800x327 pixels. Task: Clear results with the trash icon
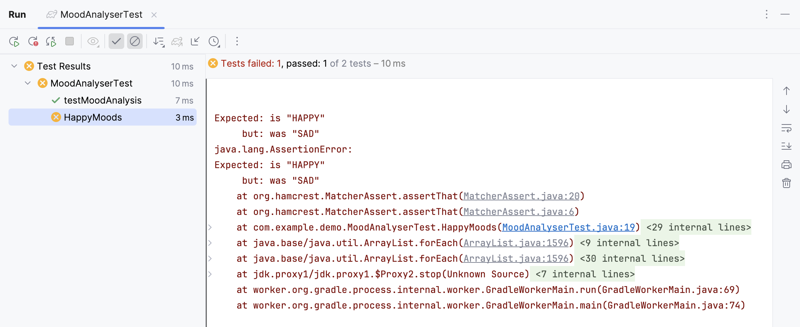(x=787, y=183)
